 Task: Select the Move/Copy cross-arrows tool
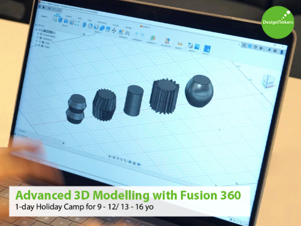pyautogui.click(x=114, y=31)
